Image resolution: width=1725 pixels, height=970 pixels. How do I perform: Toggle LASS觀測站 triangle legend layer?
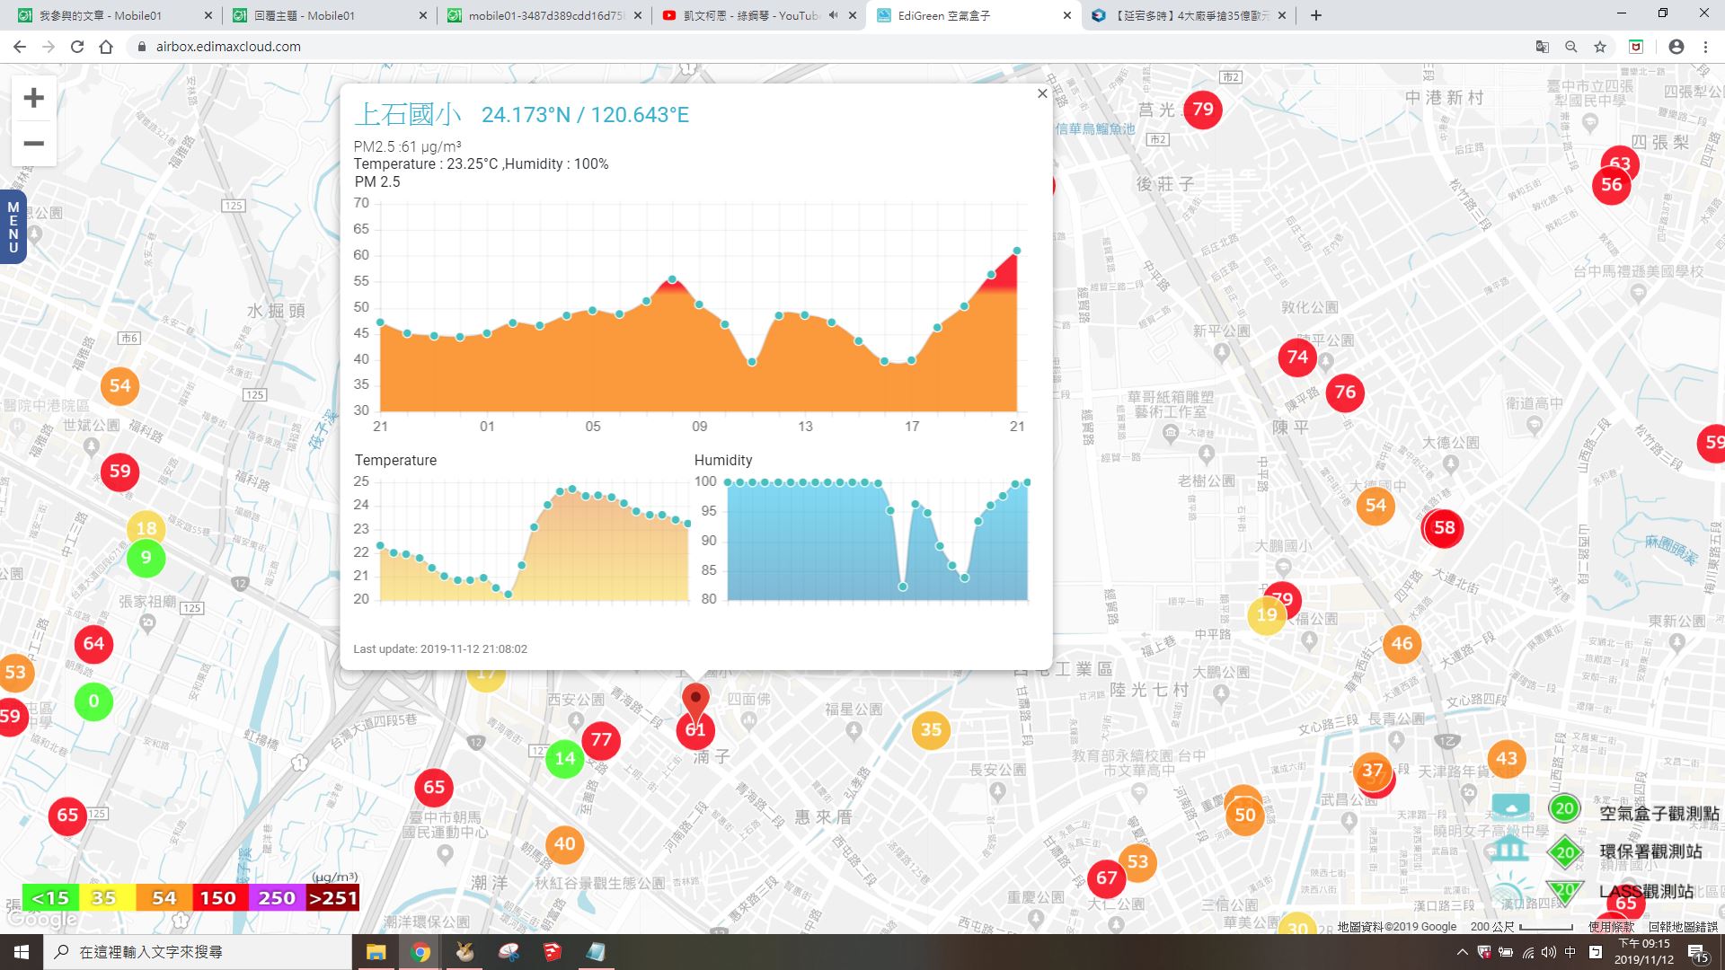(x=1564, y=891)
